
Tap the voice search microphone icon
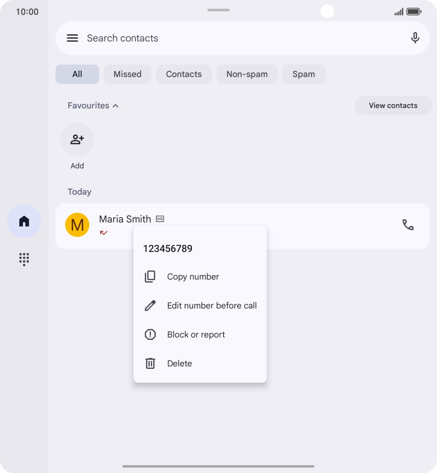pos(415,38)
